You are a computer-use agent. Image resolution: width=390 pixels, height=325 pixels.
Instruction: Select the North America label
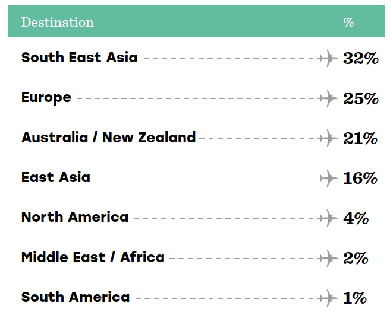75,217
